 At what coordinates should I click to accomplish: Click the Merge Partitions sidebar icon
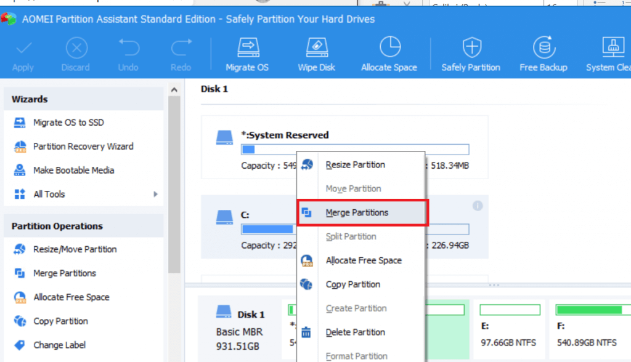pos(20,273)
